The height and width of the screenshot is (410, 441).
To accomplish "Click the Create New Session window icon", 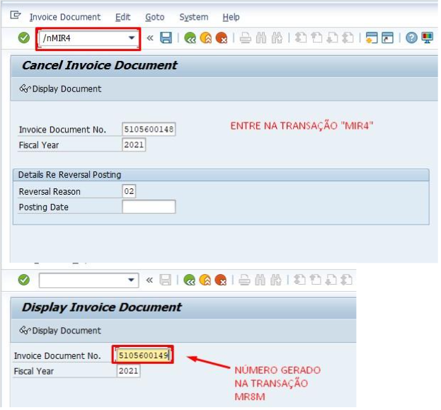I will 372,38.
